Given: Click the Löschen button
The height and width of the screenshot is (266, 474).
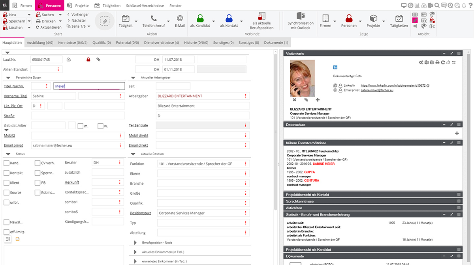Looking at the screenshot, I should click(13, 27).
